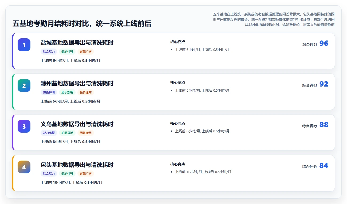Click highlight bullet 上线前 5小时/月
The width and height of the screenshot is (347, 204).
pos(202,90)
